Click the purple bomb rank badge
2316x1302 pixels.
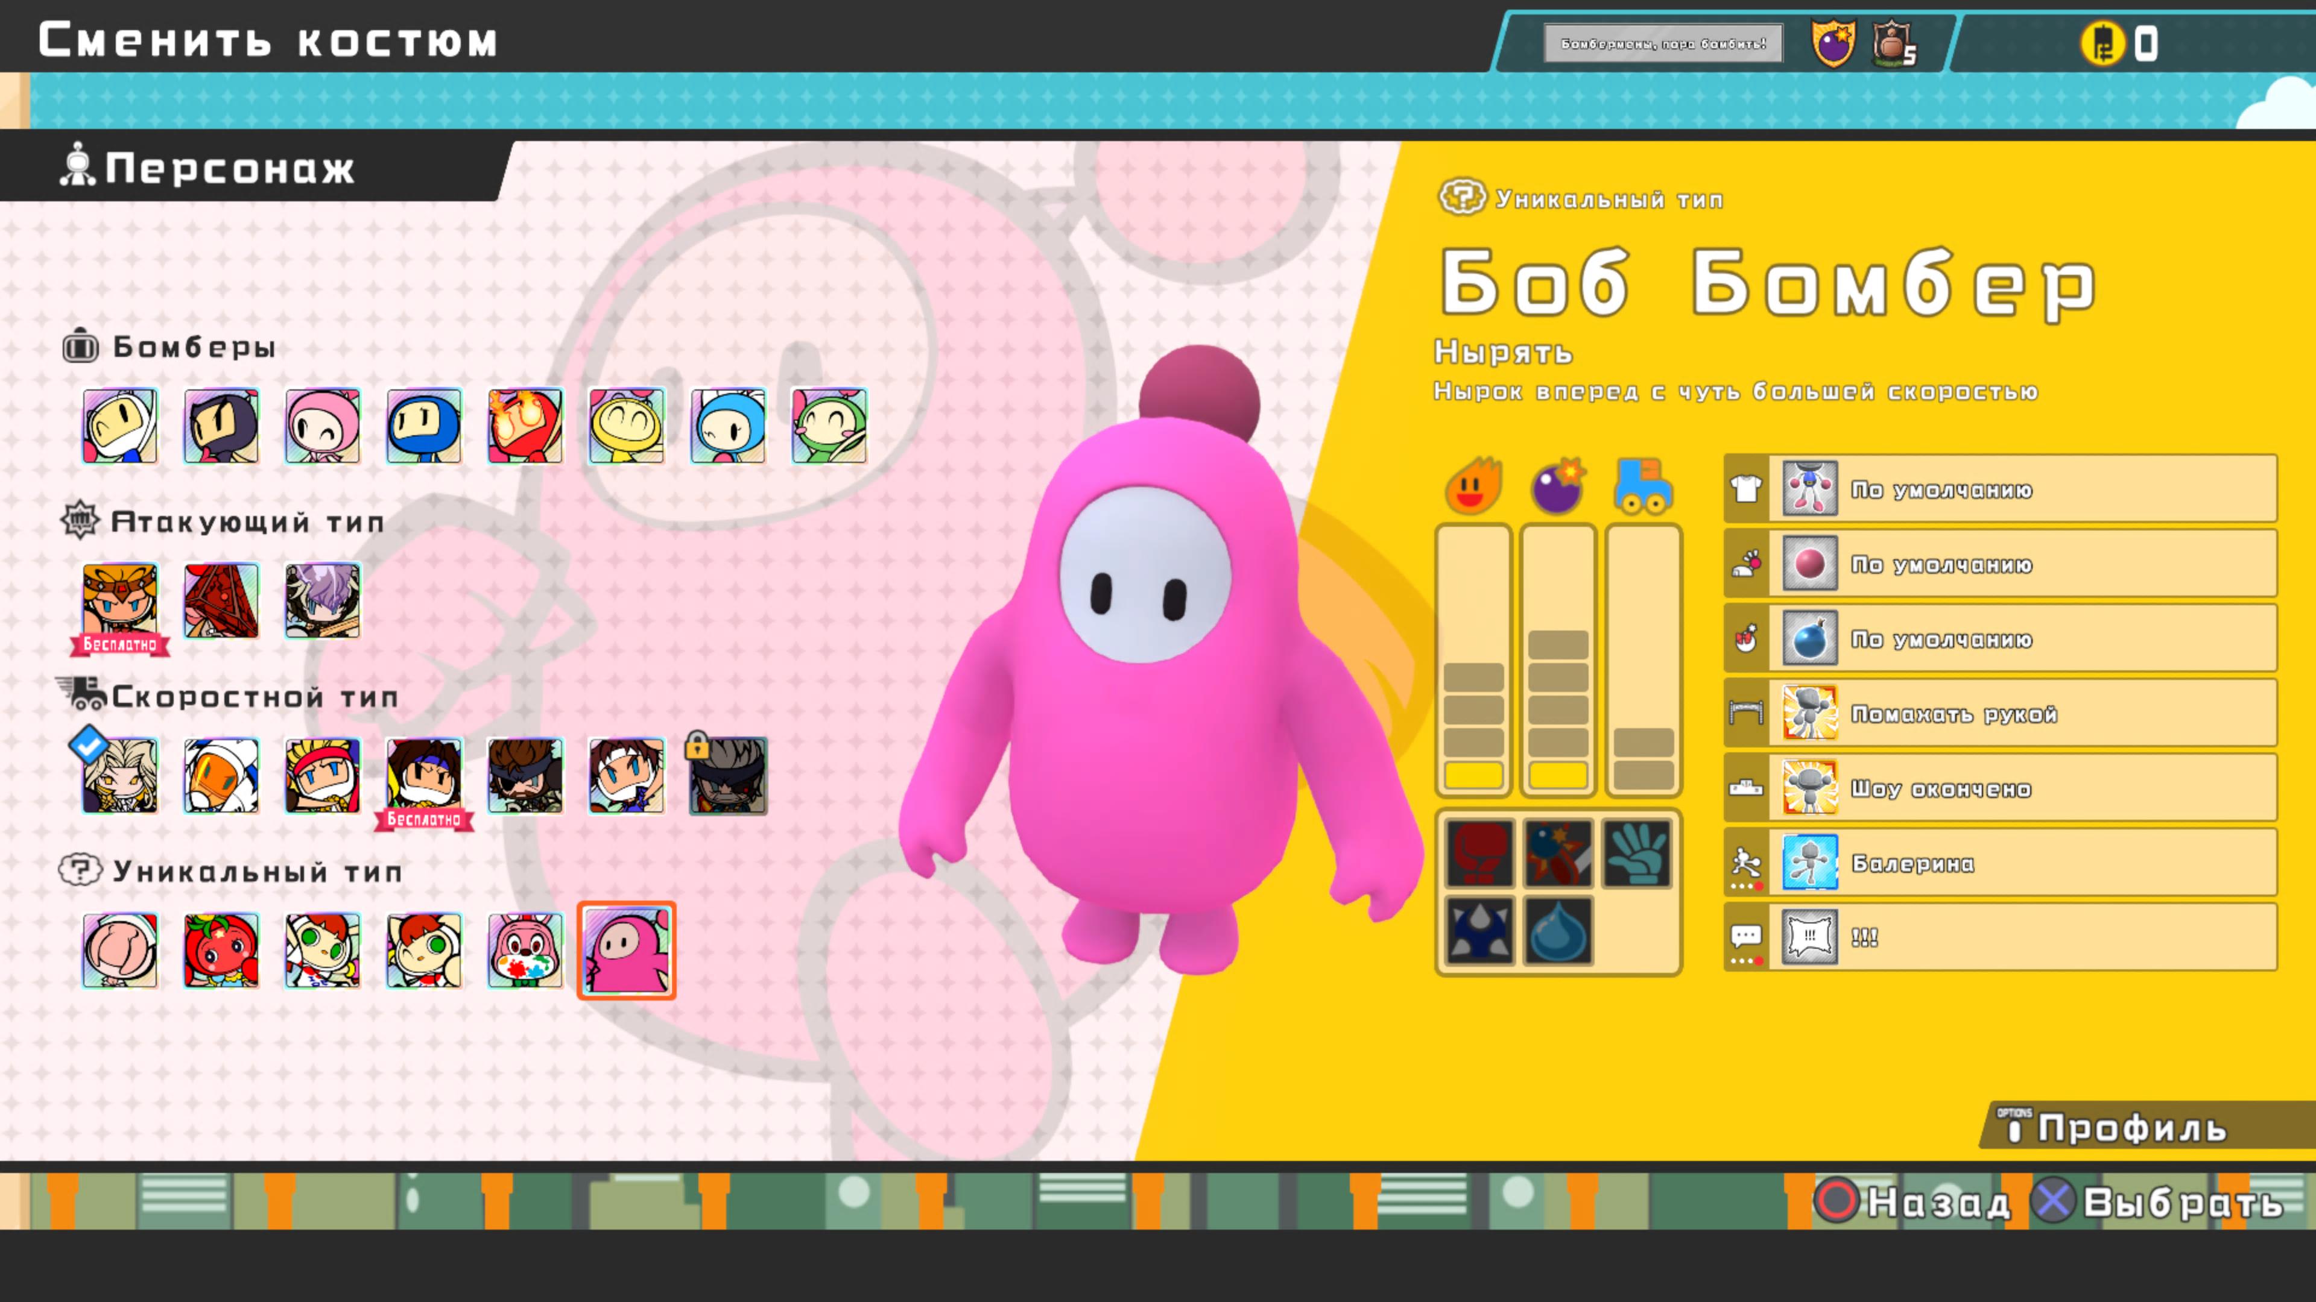1832,43
